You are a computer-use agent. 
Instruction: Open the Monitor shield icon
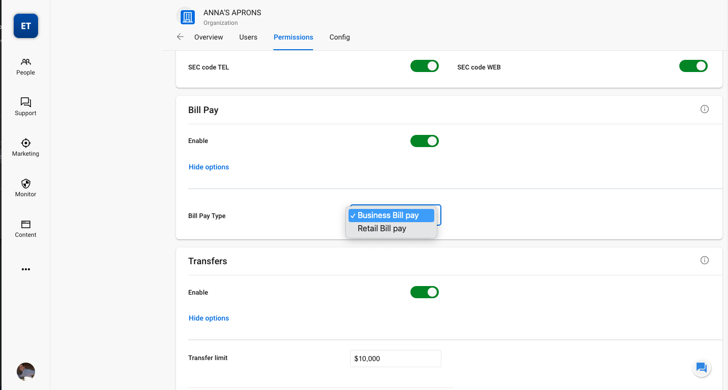[x=25, y=188]
